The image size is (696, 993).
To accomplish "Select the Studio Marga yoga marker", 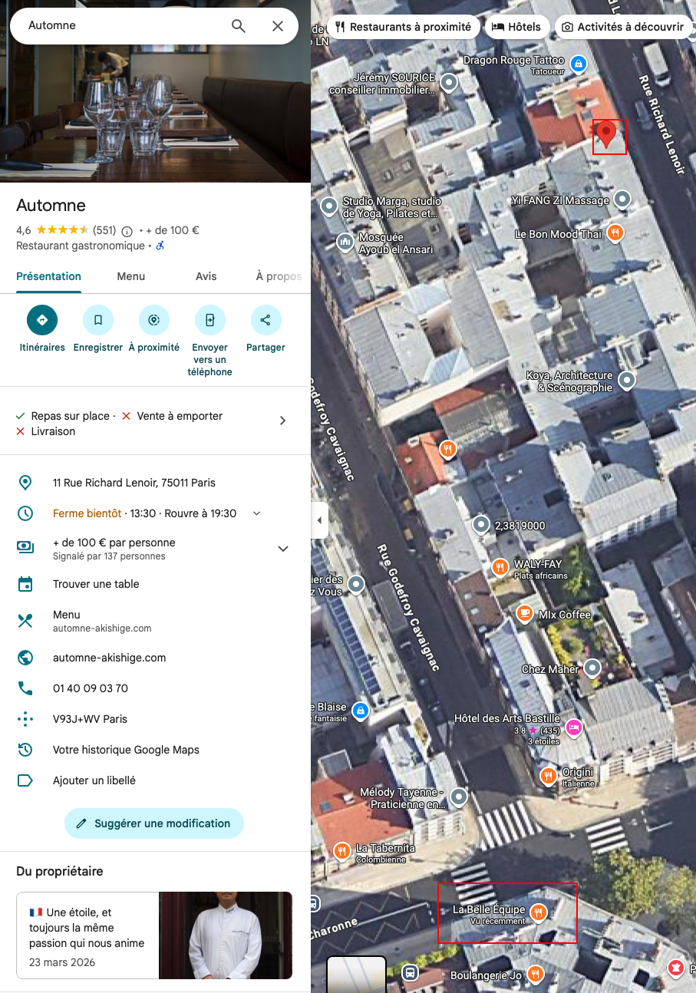I will pyautogui.click(x=330, y=206).
